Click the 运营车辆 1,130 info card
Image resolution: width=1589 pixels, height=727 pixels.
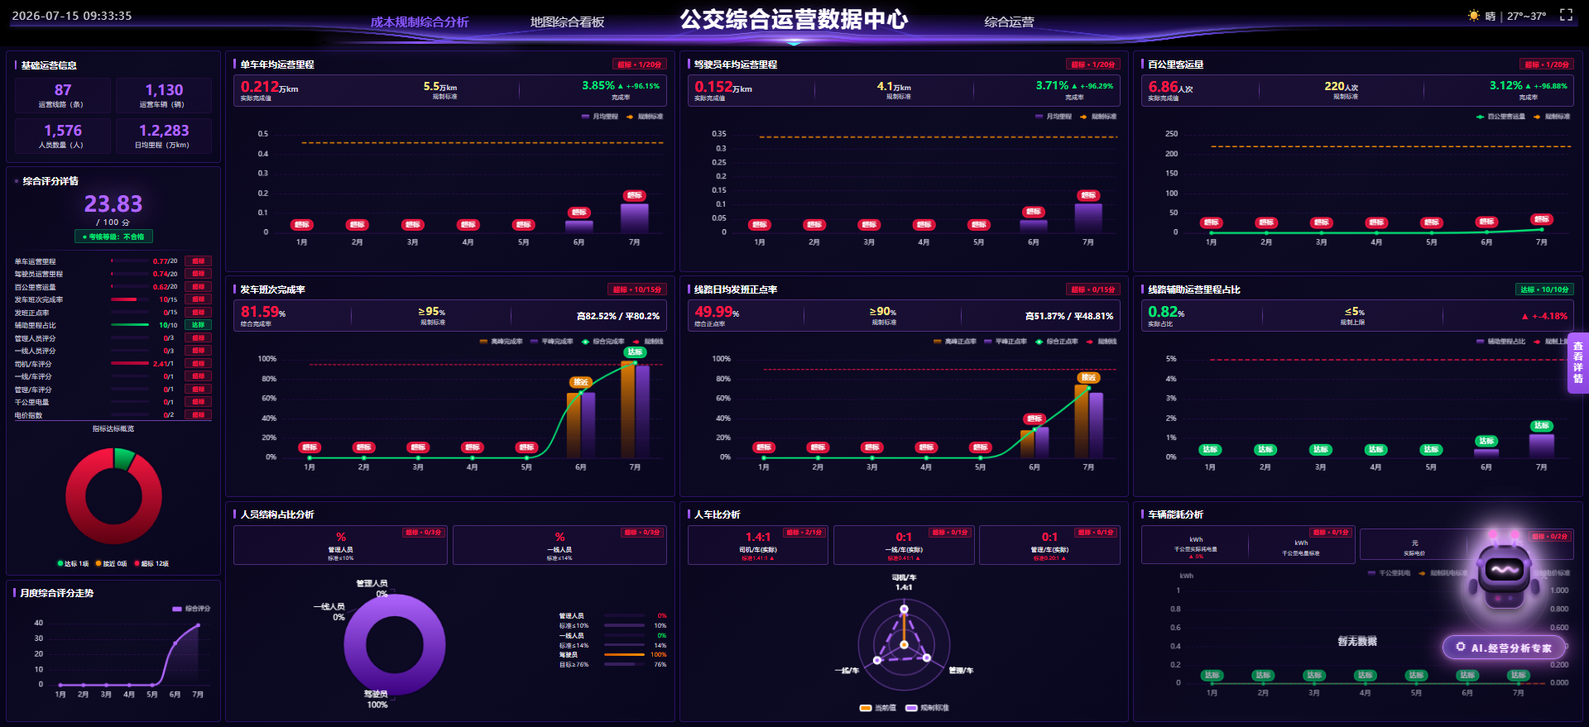tap(164, 95)
